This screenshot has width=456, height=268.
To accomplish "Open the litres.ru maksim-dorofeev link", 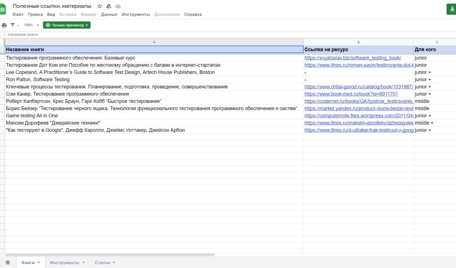I will [x=359, y=123].
